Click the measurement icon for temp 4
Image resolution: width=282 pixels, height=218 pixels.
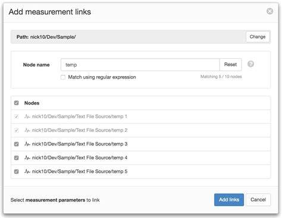point(27,157)
